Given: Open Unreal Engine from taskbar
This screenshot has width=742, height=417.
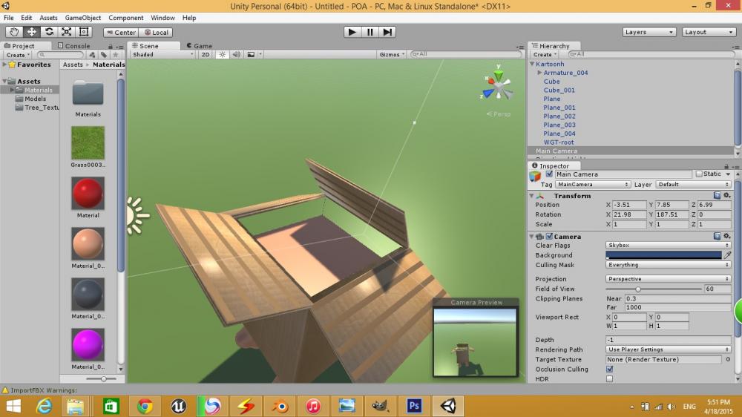Looking at the screenshot, I should pyautogui.click(x=178, y=406).
